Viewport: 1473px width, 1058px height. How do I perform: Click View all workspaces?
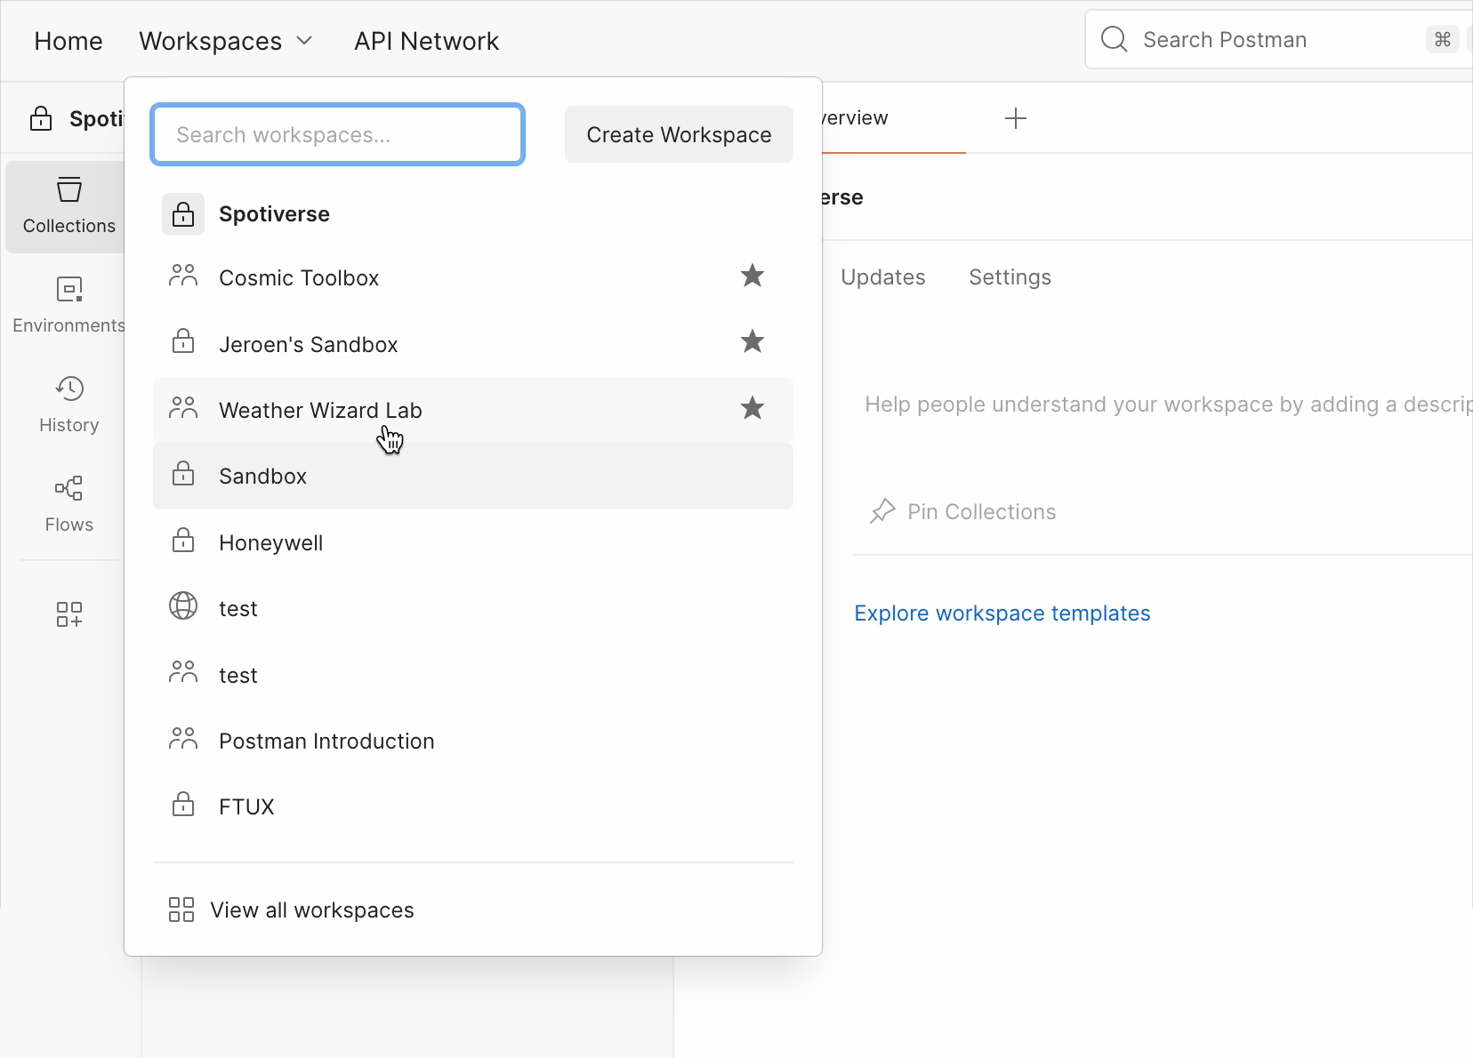(311, 910)
